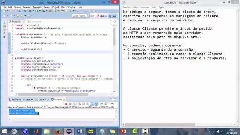Click the Open Perspective icon
This screenshot has height=135, width=240.
tap(92, 16)
